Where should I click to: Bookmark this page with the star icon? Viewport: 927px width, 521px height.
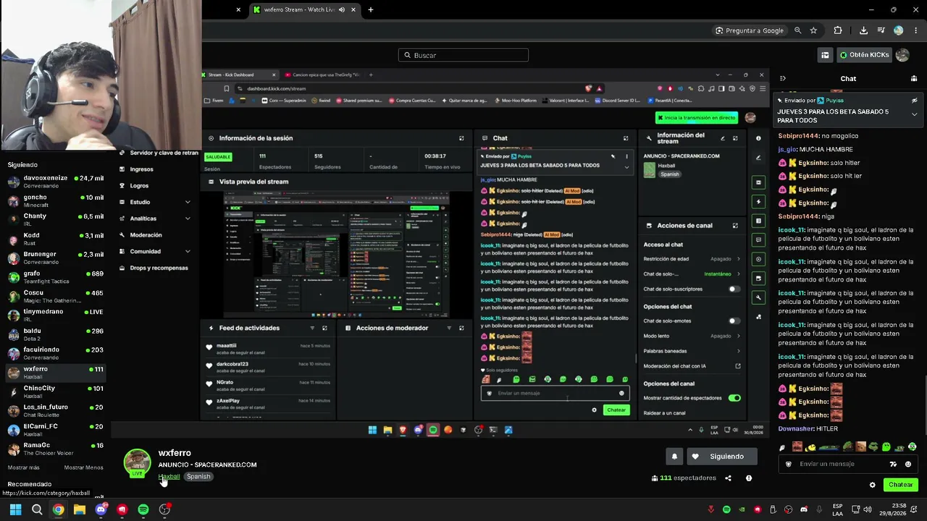[813, 30]
